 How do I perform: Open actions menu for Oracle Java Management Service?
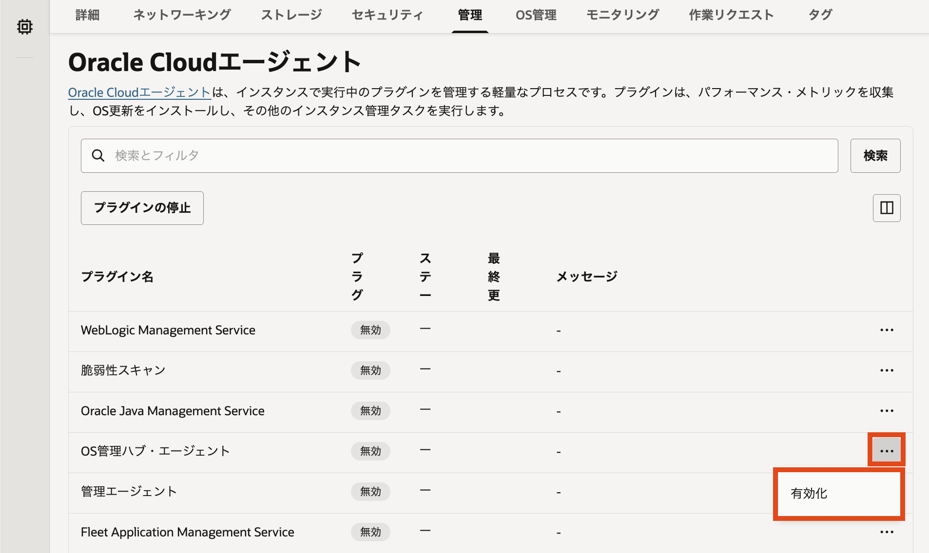(887, 411)
